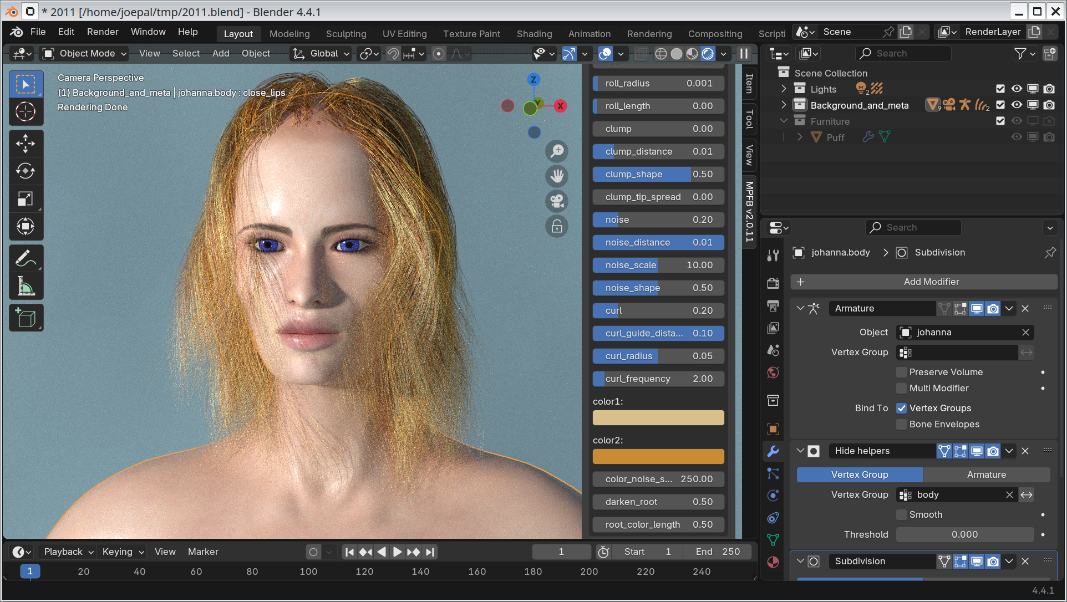
Task: Select the Vertex Group mode button
Action: click(x=860, y=475)
